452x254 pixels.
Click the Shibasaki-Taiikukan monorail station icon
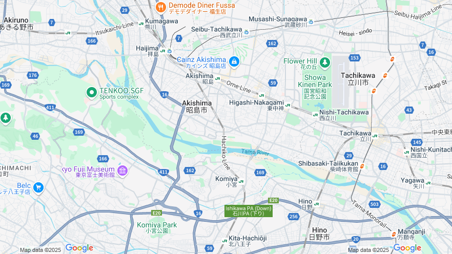coord(362,166)
